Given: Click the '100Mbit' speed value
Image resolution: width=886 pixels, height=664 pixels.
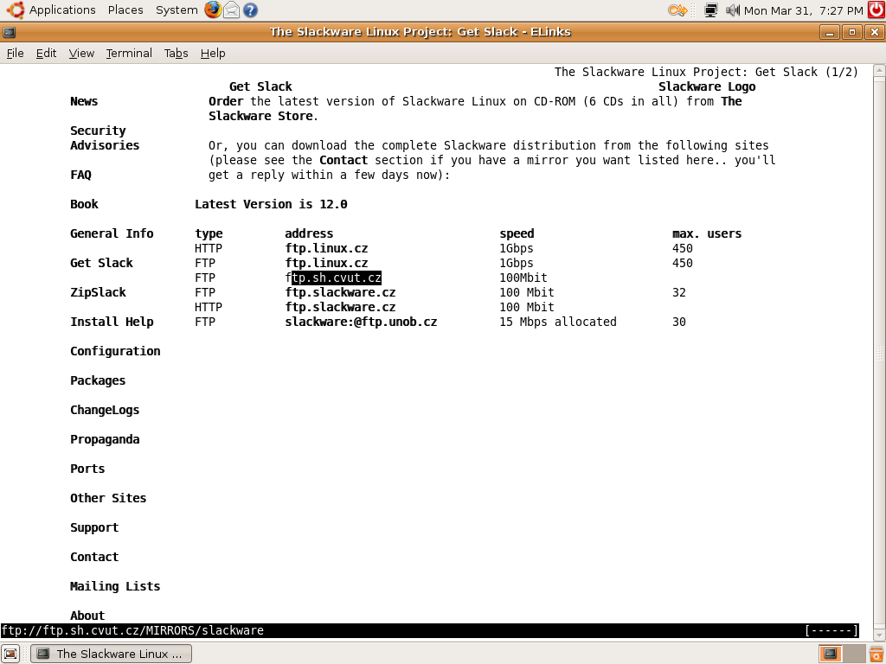Looking at the screenshot, I should pos(523,278).
